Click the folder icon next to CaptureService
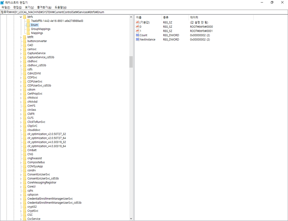The height and width of the screenshot is (221, 288). click(x=24, y=53)
